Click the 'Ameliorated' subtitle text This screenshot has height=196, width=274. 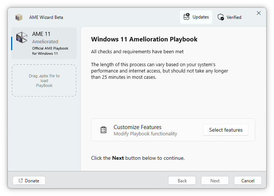45,41
